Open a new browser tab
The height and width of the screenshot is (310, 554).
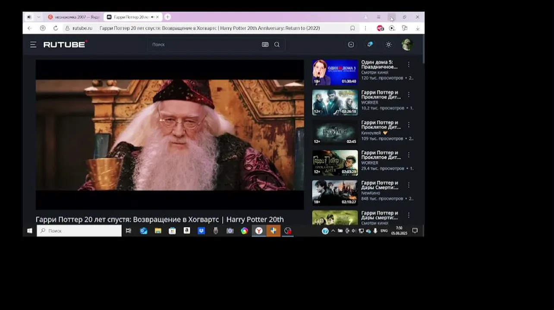point(167,17)
